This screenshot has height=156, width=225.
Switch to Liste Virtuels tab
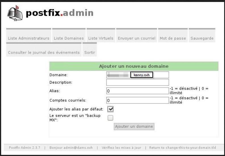[x=101, y=38]
